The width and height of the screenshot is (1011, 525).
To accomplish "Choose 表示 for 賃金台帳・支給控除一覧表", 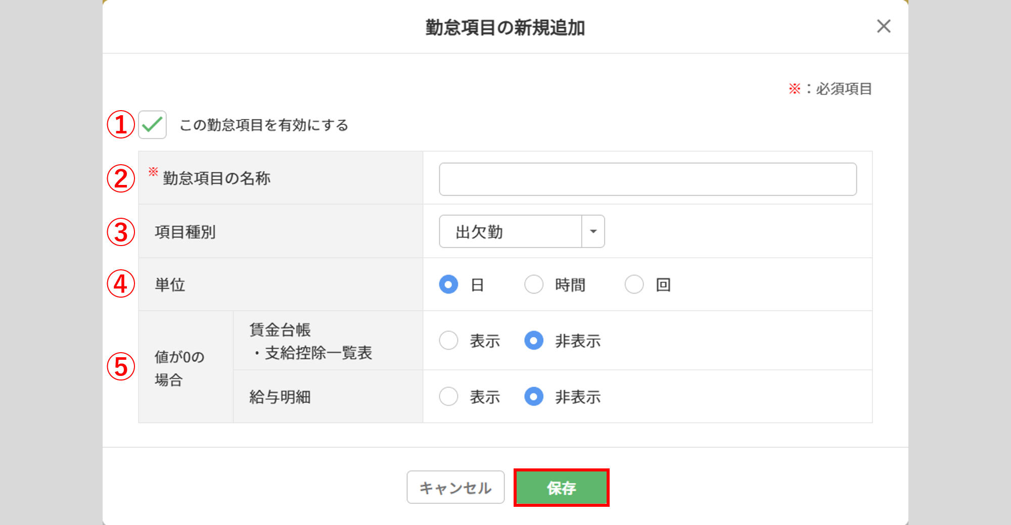I will [448, 341].
